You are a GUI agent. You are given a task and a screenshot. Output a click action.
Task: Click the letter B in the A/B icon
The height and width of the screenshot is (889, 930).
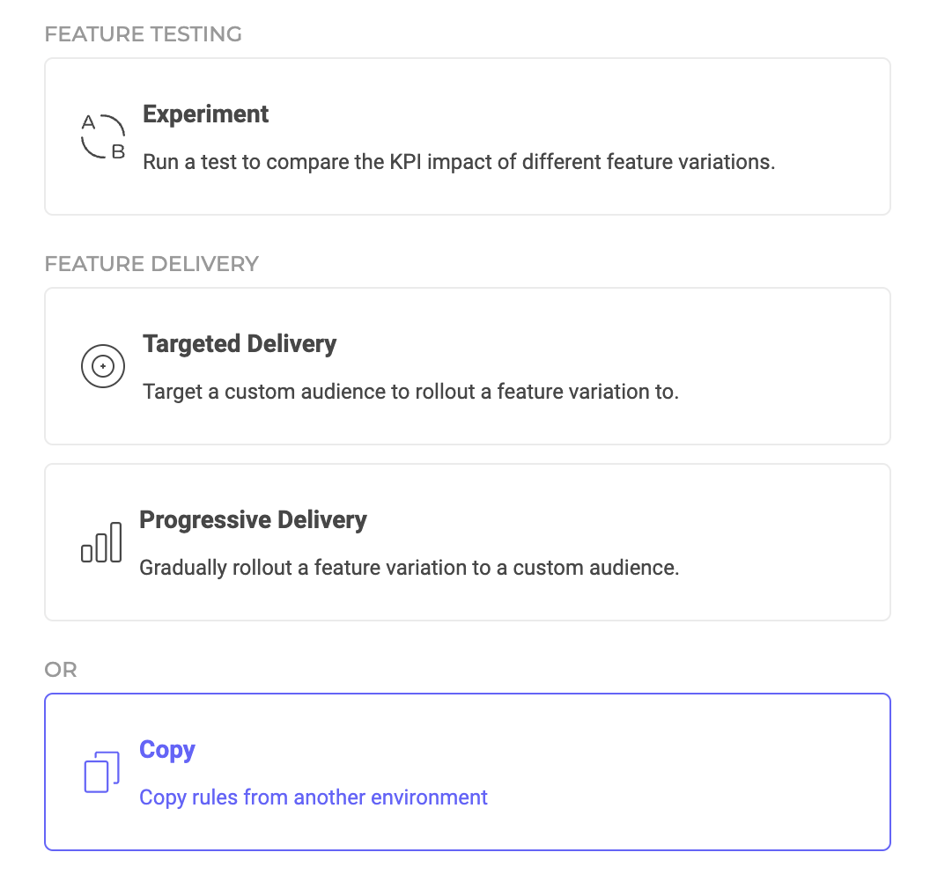tap(118, 152)
